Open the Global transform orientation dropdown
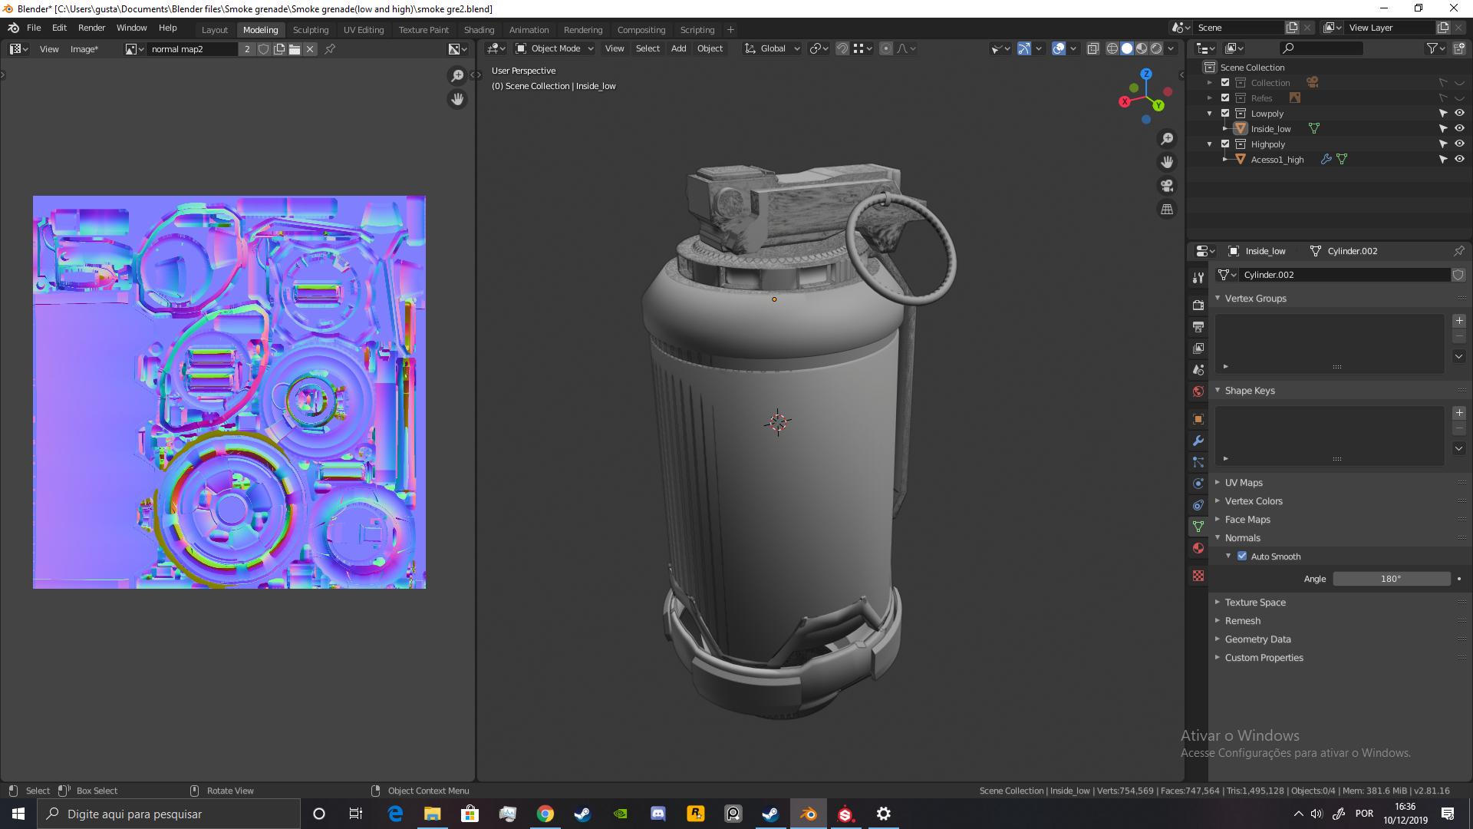The height and width of the screenshot is (829, 1473). tap(772, 48)
